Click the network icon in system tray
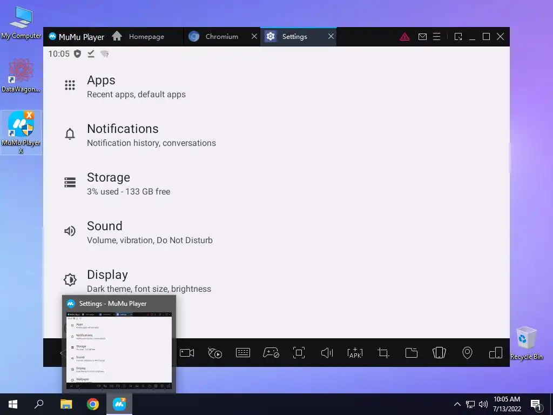Image resolution: width=553 pixels, height=415 pixels. pyautogui.click(x=470, y=404)
